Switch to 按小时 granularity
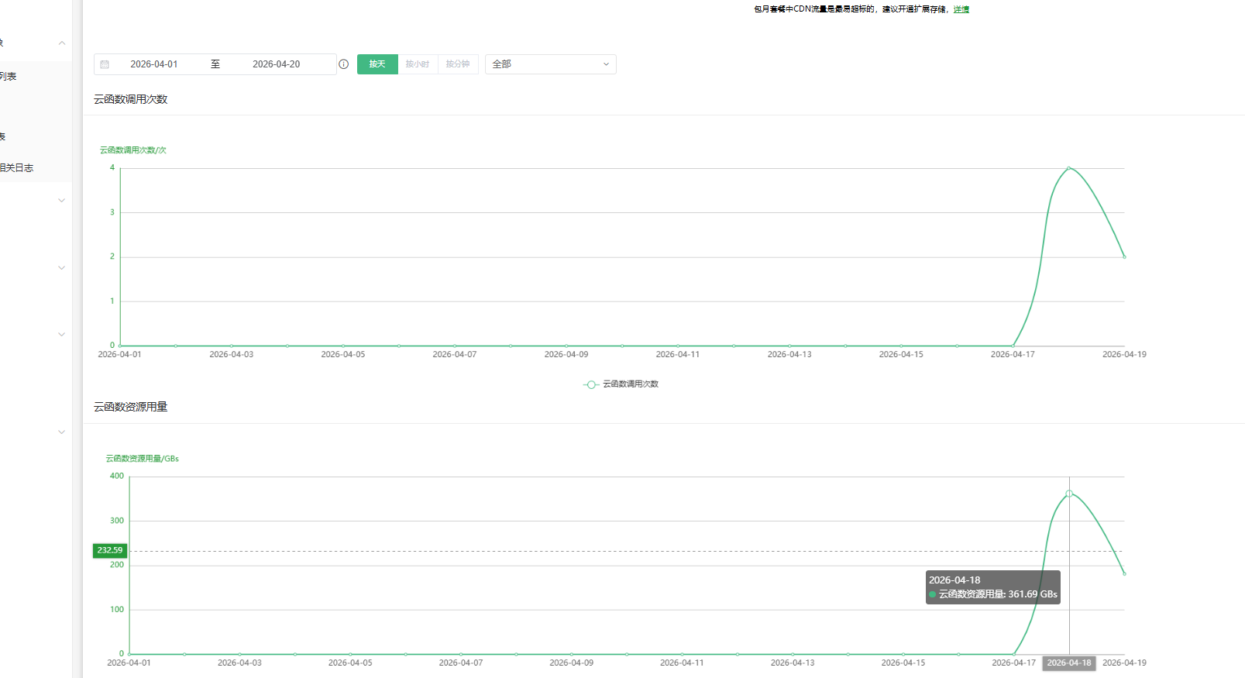The width and height of the screenshot is (1245, 678). coord(418,64)
